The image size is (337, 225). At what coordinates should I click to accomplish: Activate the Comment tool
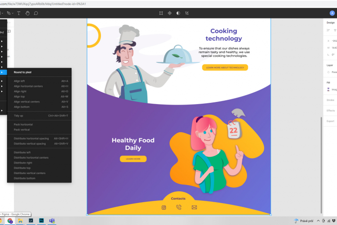[36, 13]
